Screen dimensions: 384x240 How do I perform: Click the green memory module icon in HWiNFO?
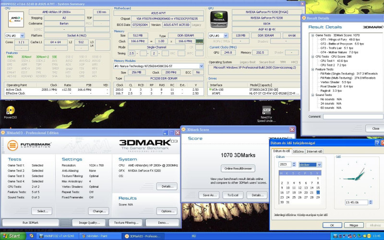coord(200,41)
